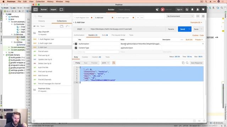Open the request Body tab
227x127 pixels.
tap(105, 35)
